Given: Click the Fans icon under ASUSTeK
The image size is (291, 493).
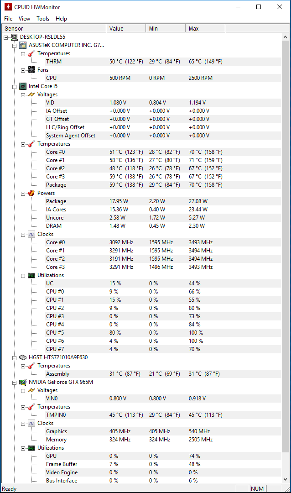Looking at the screenshot, I should [31, 70].
